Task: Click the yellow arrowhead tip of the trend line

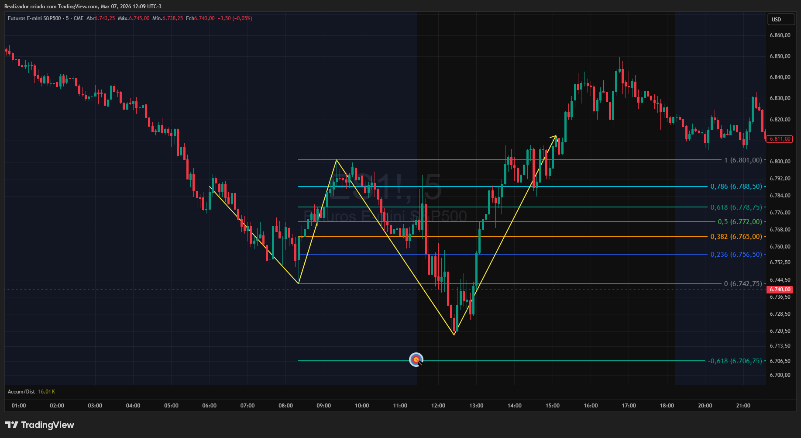Action: point(556,136)
